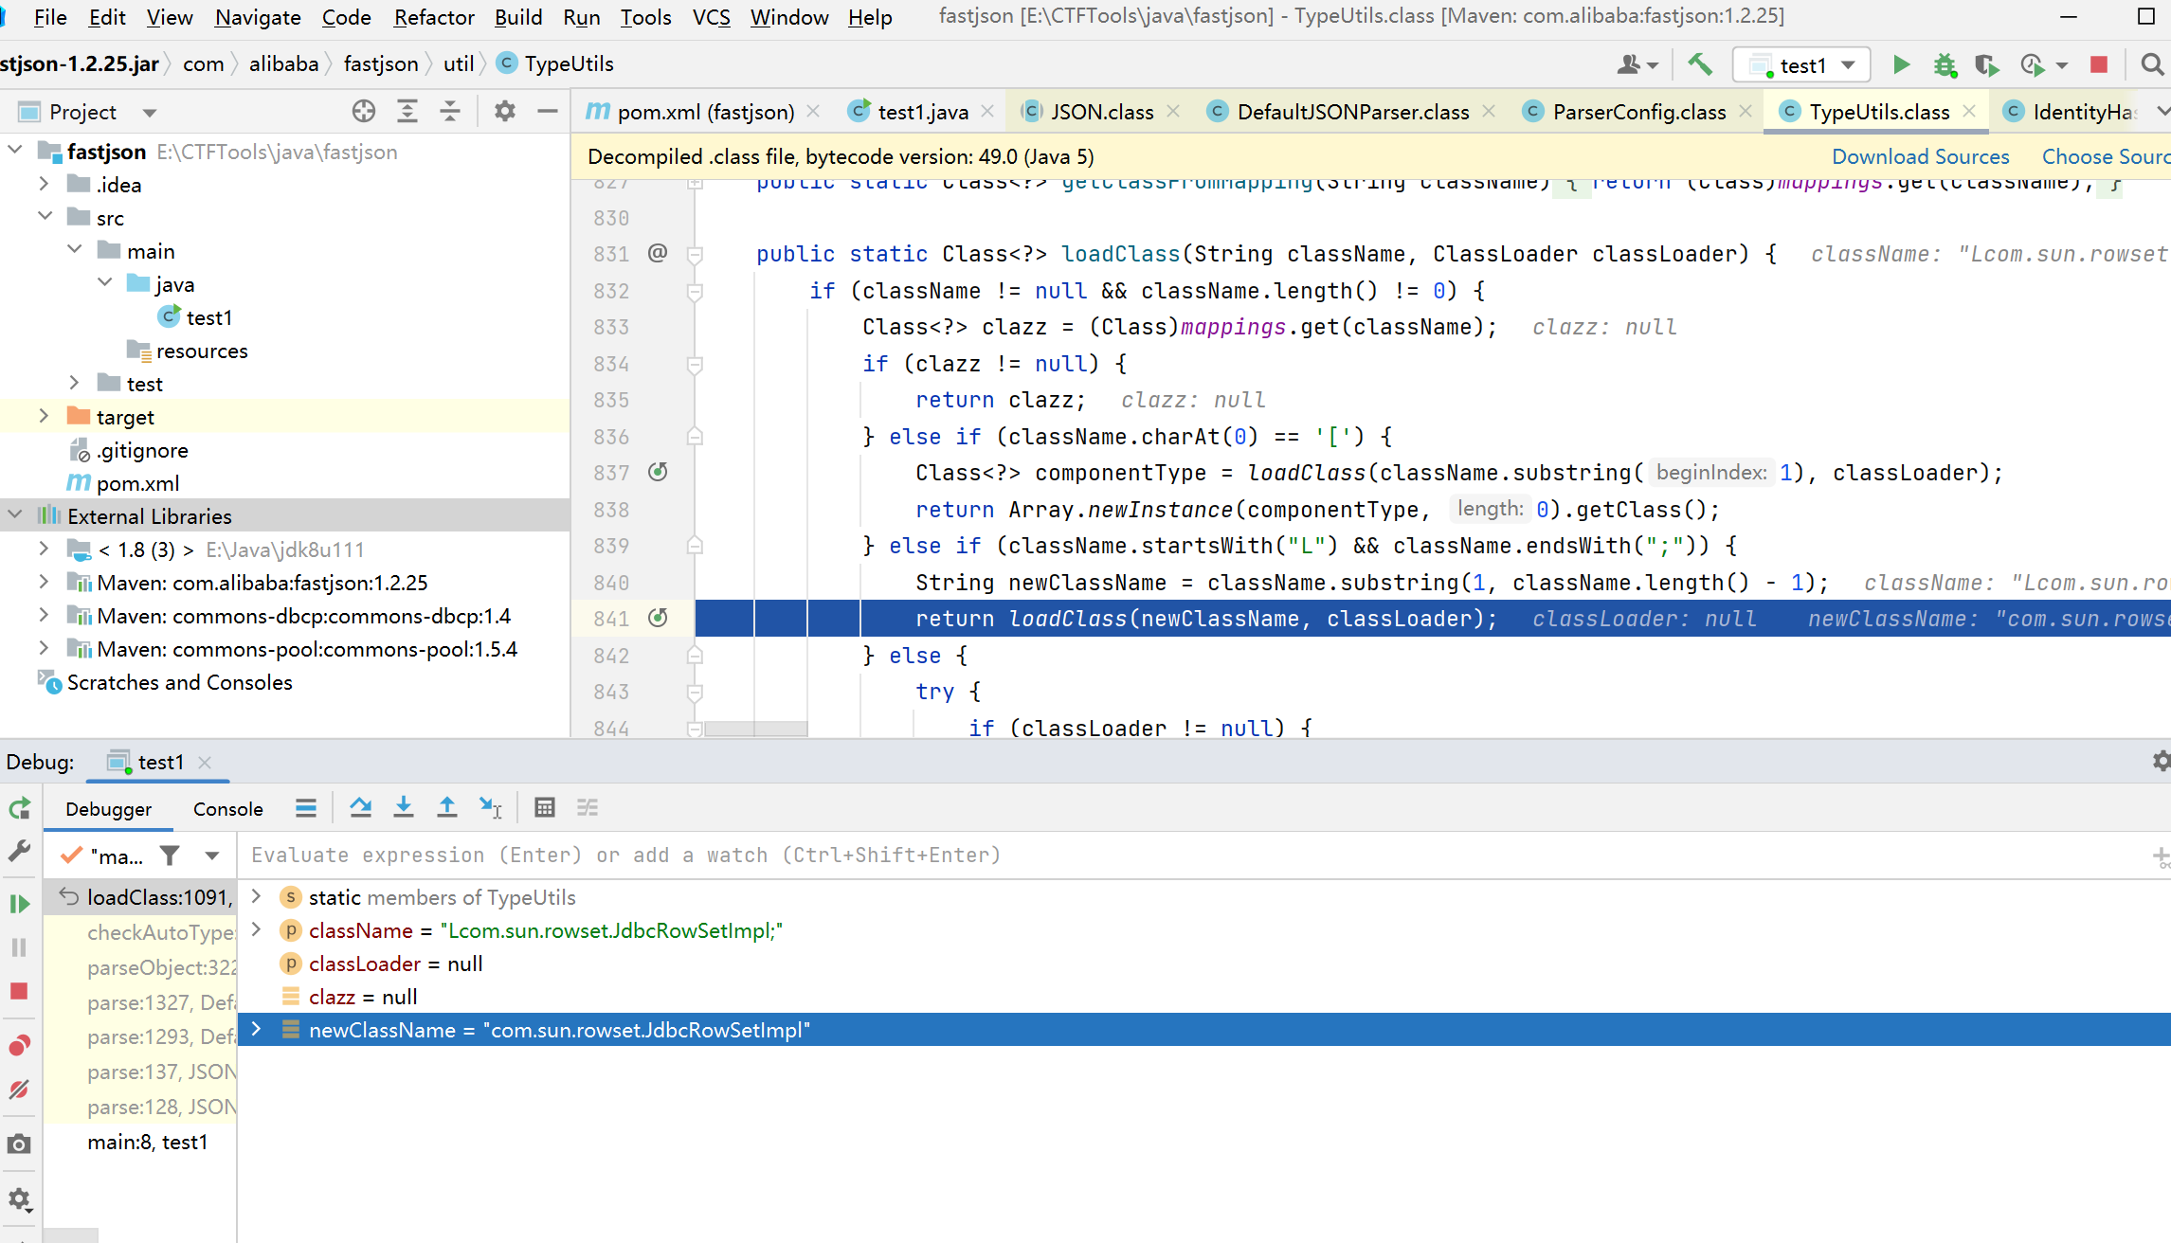Image resolution: width=2171 pixels, height=1243 pixels.
Task: Expand the target folder
Action: (44, 416)
